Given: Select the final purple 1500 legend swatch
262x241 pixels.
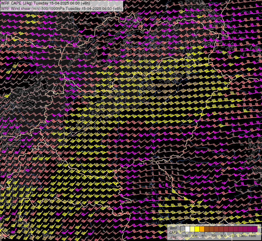Looking at the screenshot, I should [255, 229].
